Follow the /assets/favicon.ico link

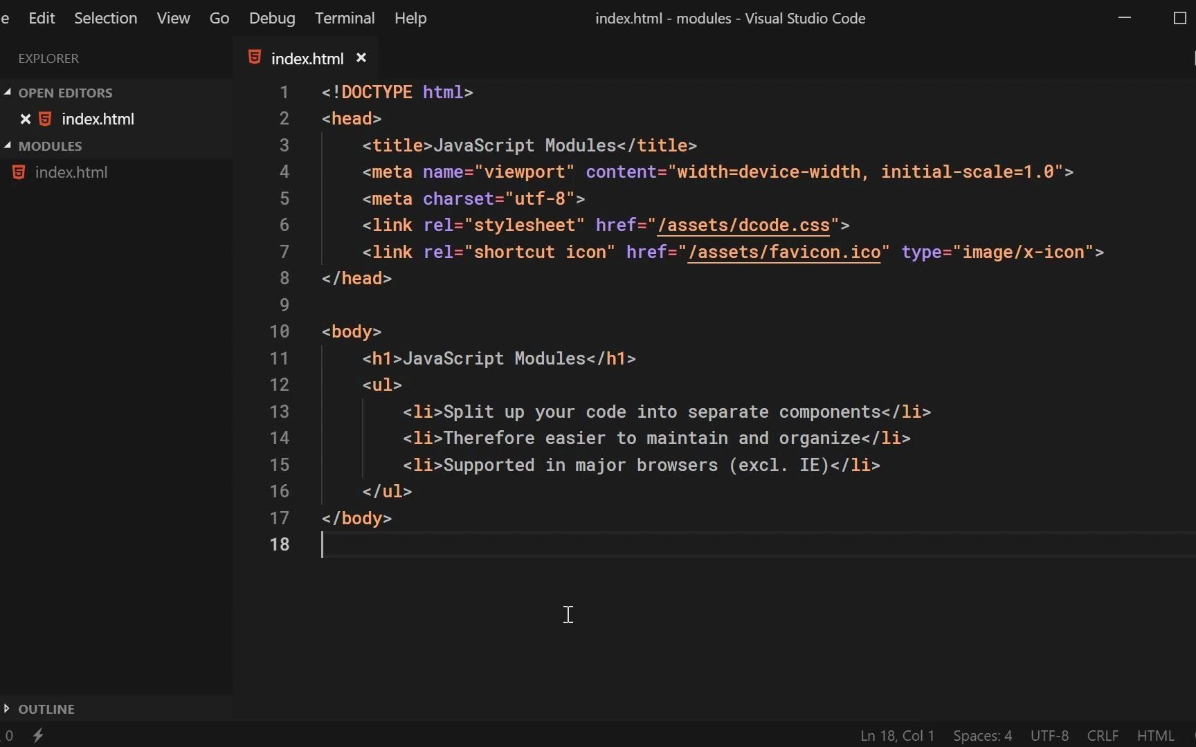coord(784,252)
